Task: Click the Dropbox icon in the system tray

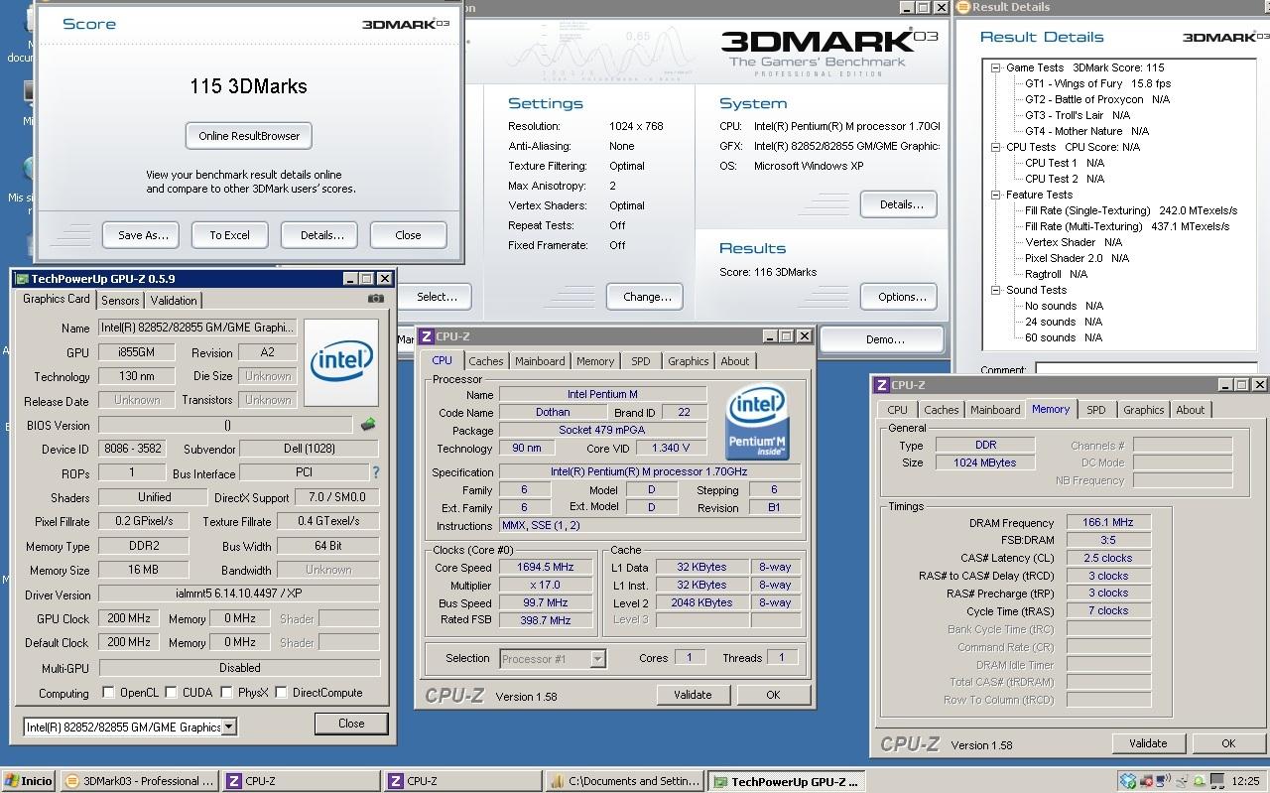Action: pyautogui.click(x=1128, y=781)
